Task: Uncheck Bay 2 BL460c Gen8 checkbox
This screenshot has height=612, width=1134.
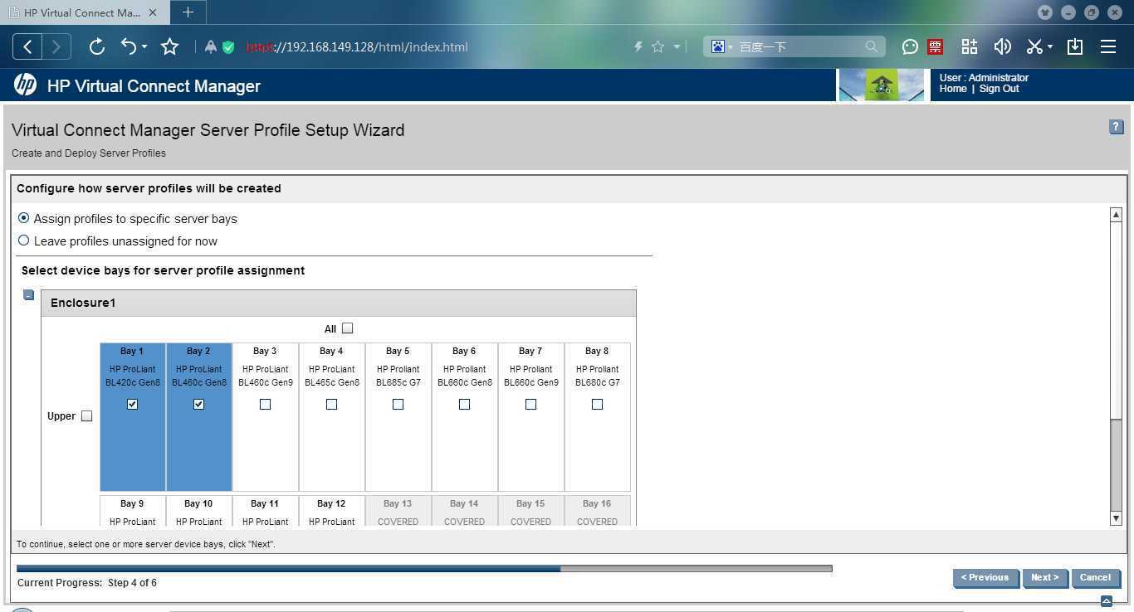Action: 198,405
